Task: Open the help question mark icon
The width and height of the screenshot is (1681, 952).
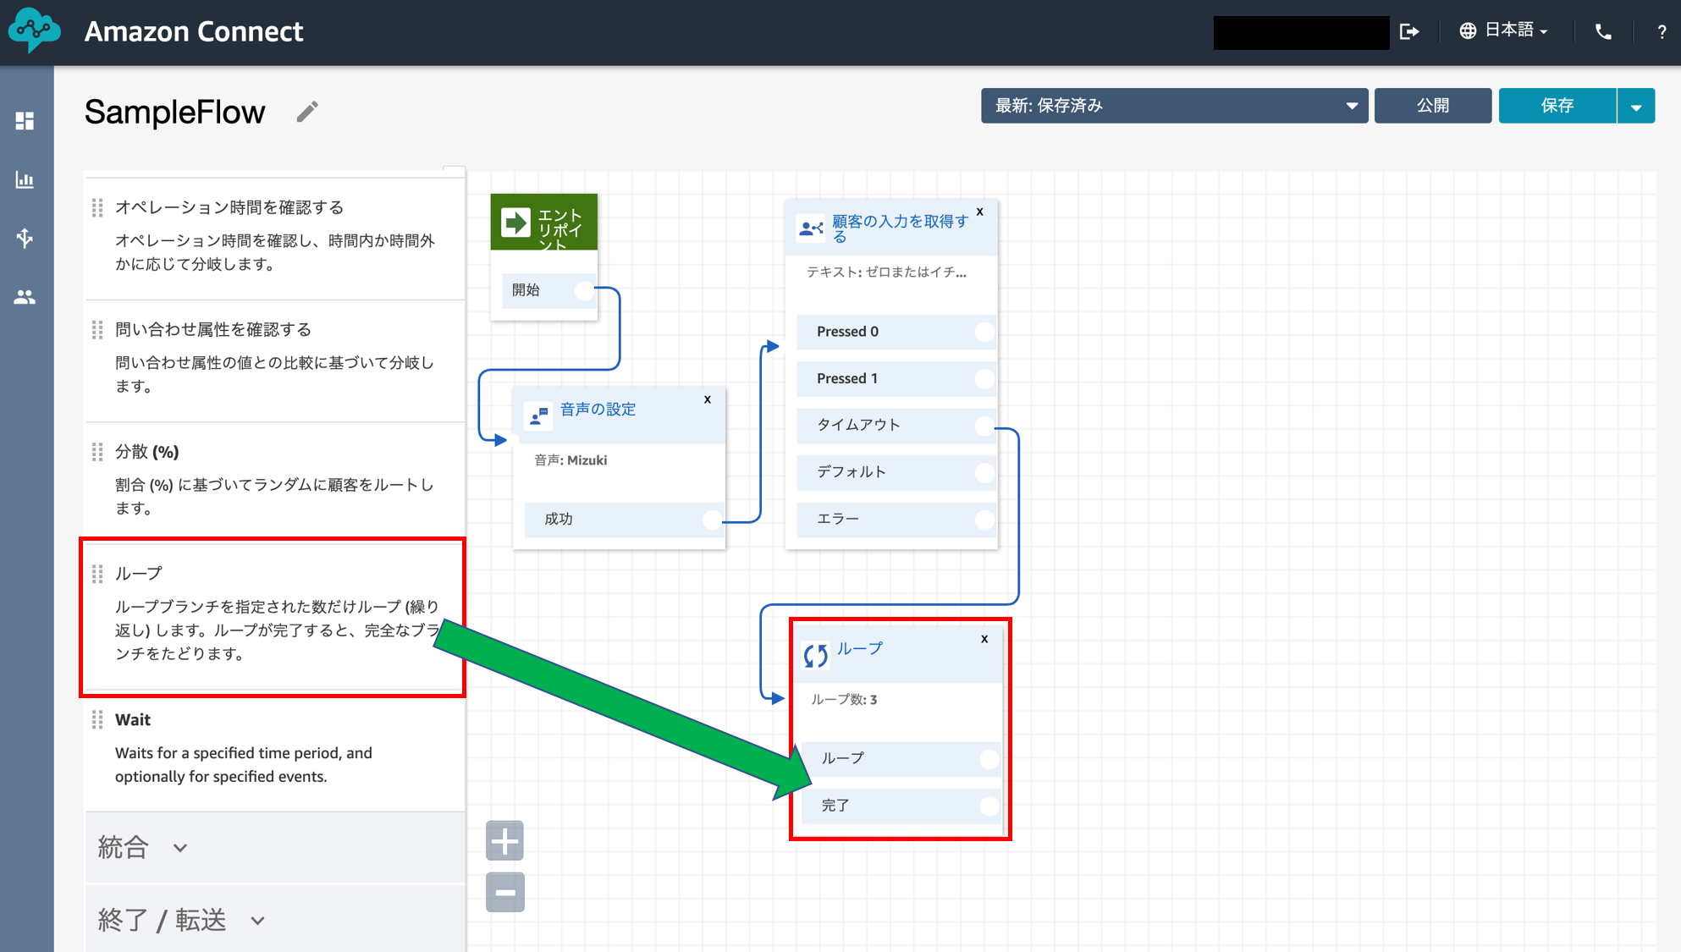Action: coord(1662,32)
